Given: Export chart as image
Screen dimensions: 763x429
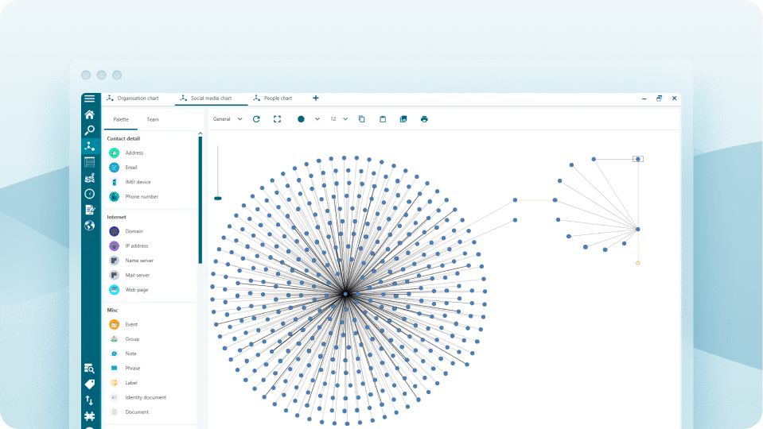Looking at the screenshot, I should click(x=403, y=119).
